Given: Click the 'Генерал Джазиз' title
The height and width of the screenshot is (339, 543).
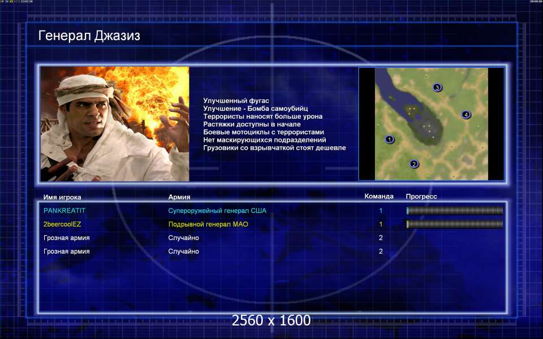Looking at the screenshot, I should click(x=89, y=36).
